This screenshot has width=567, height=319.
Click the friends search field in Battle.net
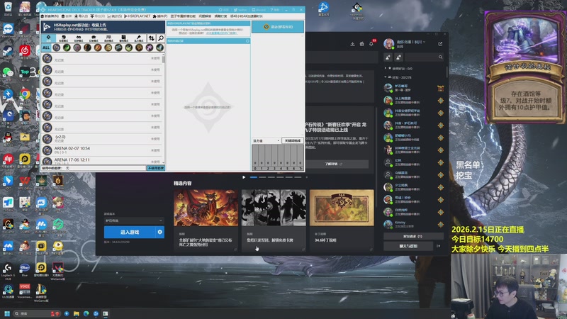424,57
